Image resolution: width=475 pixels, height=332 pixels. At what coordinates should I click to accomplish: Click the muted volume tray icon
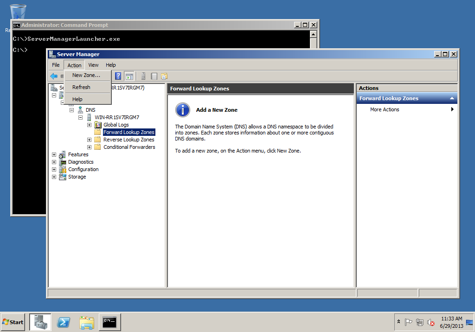[430, 322]
